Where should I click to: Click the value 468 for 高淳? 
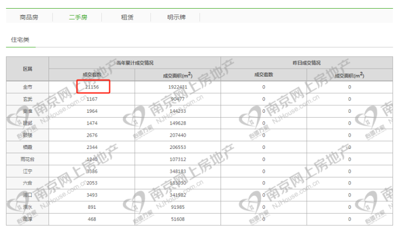pos(92,219)
